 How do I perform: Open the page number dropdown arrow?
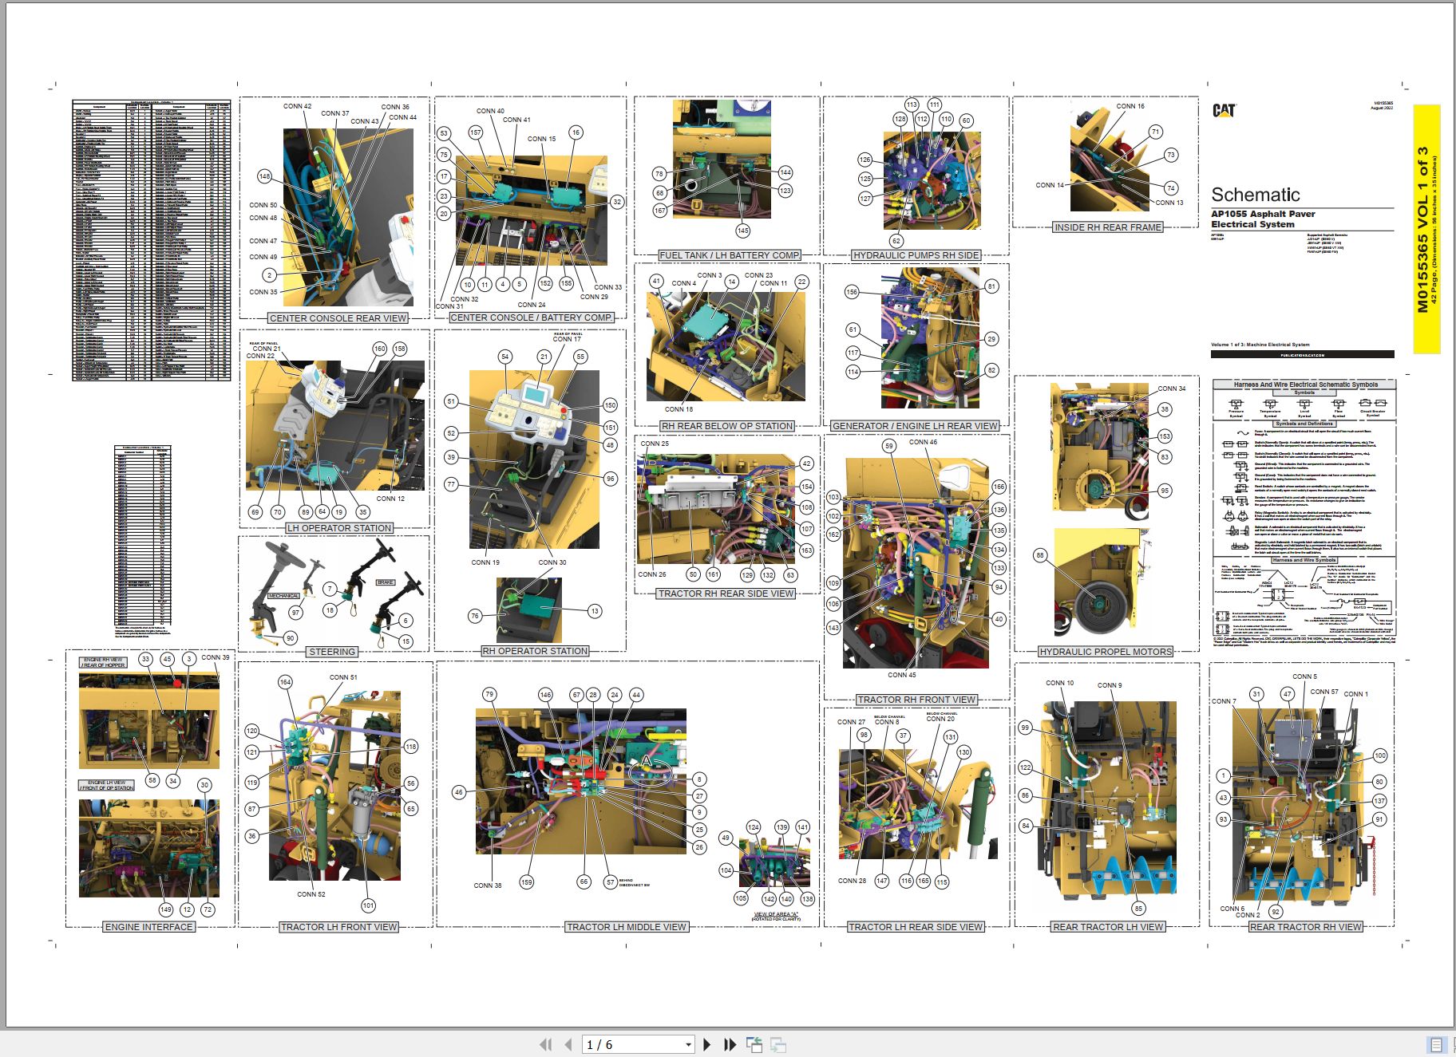[x=688, y=1045]
